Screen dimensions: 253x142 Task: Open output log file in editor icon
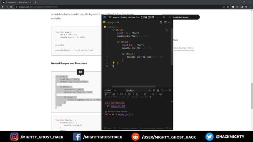162,90
